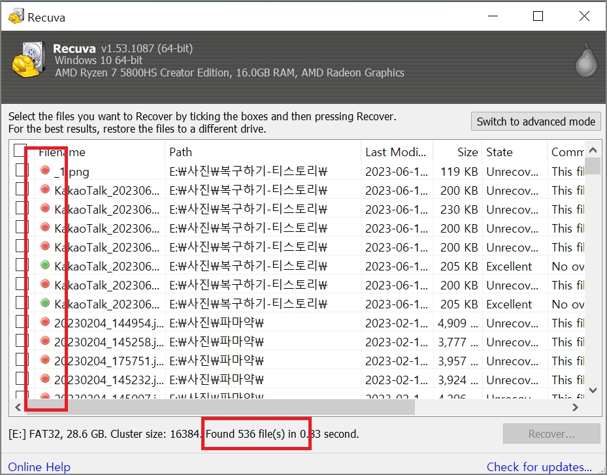Tick the checkbox for _1.png
The image size is (607, 475).
(22, 170)
